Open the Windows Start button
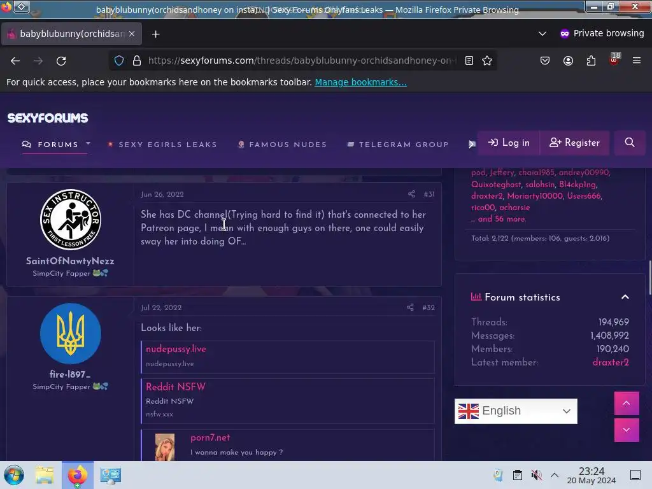This screenshot has height=489, width=652. tap(14, 475)
